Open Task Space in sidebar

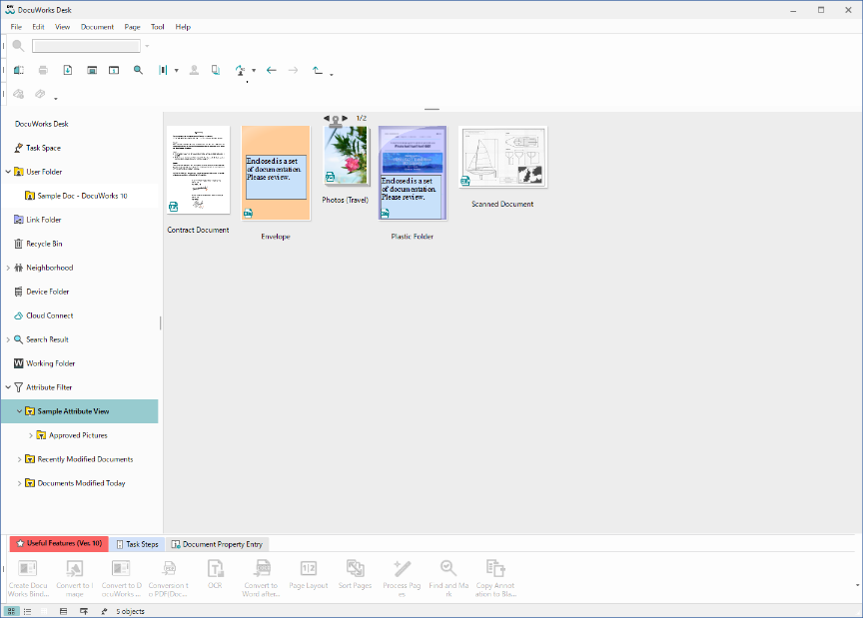(43, 148)
